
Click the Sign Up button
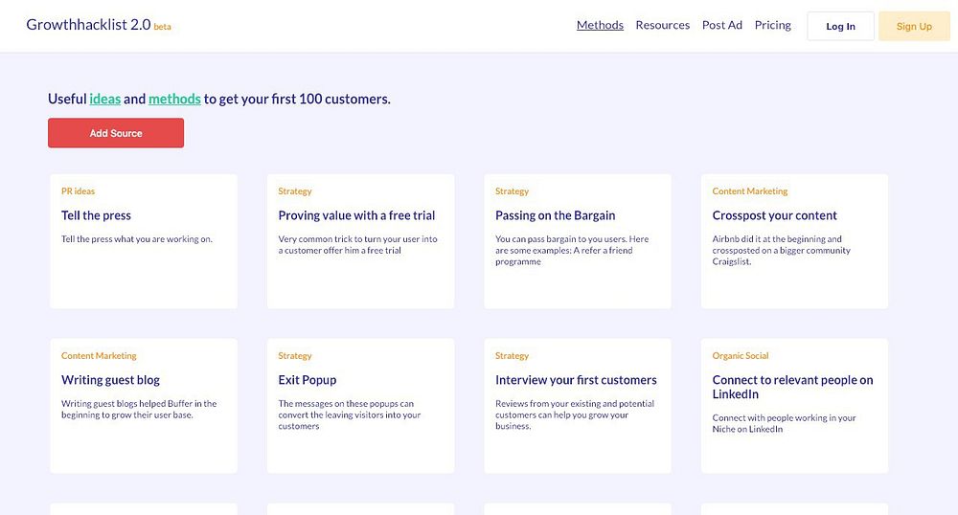pos(913,27)
